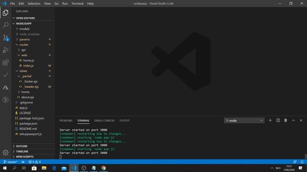Viewport: 307px width, 172px height.
Task: Switch to the Debug Console tab
Action: point(105,120)
